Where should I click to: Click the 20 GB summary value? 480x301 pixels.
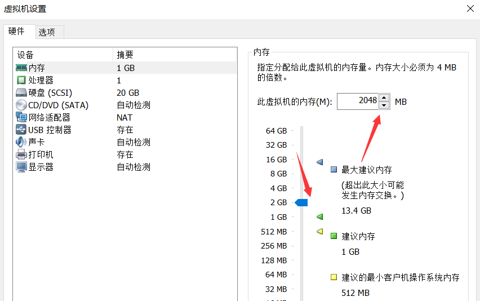(128, 93)
